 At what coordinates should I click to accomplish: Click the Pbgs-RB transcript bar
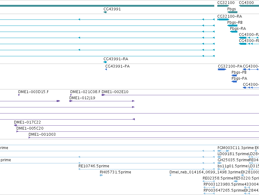pos(233,26)
